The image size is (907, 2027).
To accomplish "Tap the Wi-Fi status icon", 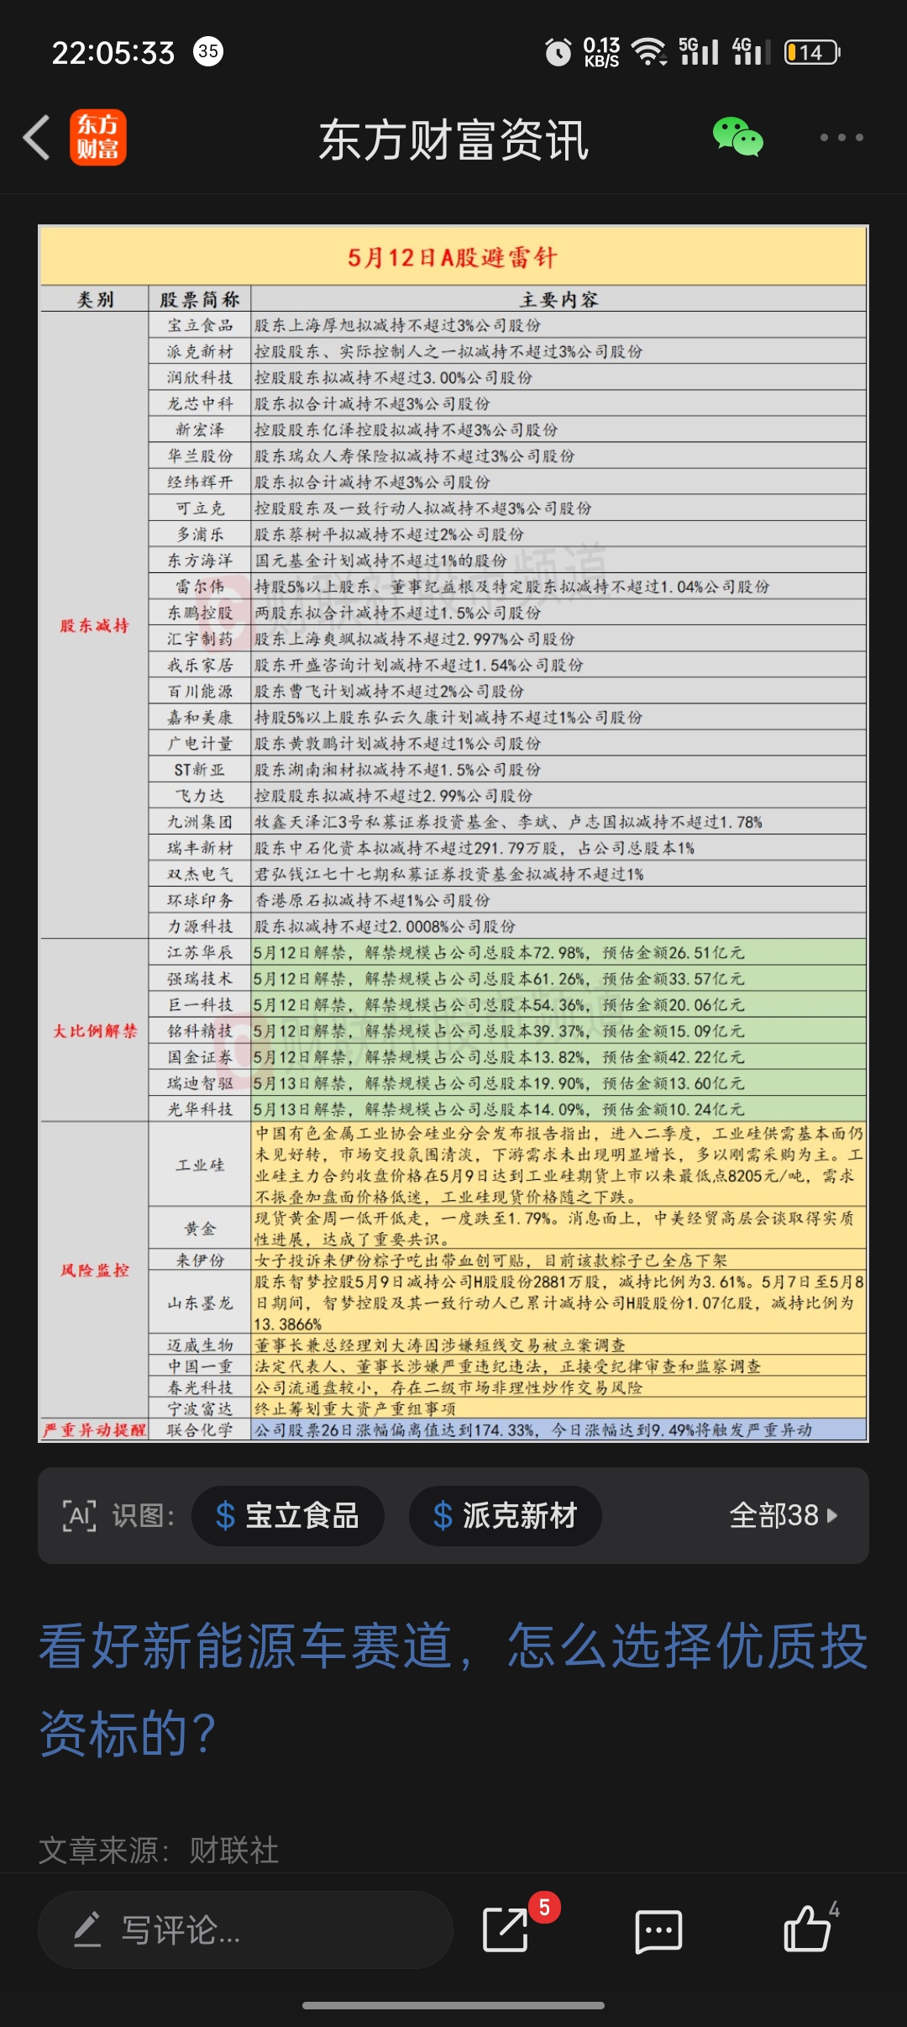I will (649, 52).
